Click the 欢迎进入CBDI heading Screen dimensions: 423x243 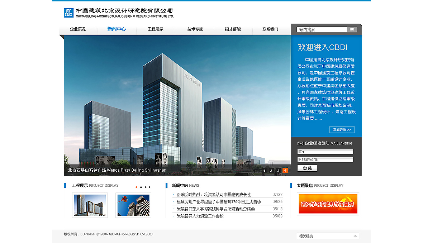click(x=322, y=47)
